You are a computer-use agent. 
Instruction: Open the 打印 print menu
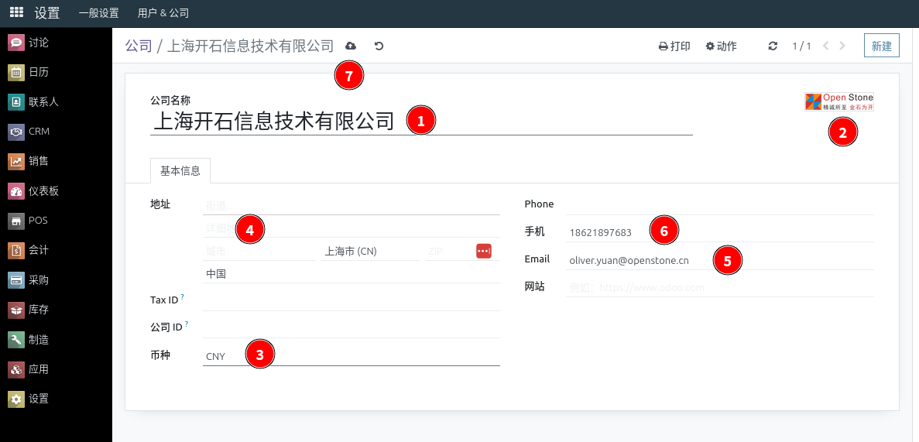click(674, 46)
